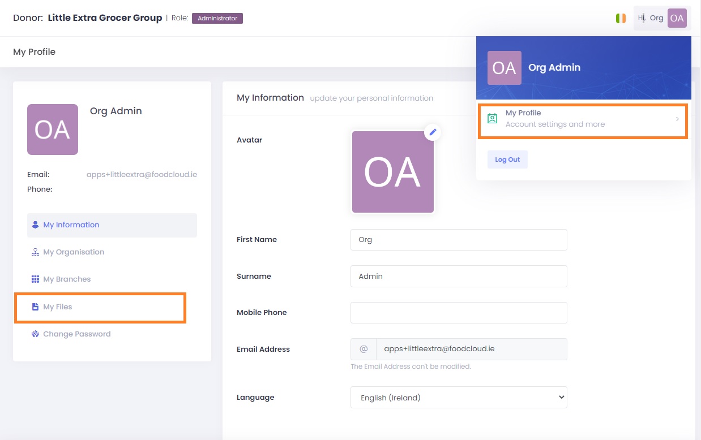This screenshot has width=701, height=440.
Task: Open My Files section
Action: (x=112, y=307)
